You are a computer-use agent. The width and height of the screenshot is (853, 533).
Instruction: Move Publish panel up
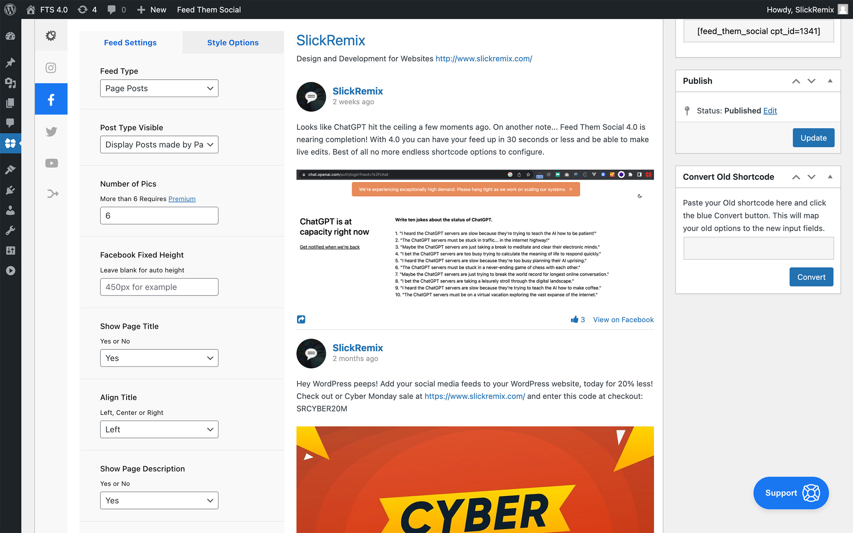pyautogui.click(x=796, y=81)
